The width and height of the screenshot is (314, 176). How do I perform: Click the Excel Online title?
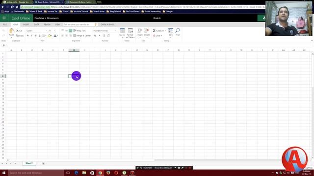[x=21, y=18]
